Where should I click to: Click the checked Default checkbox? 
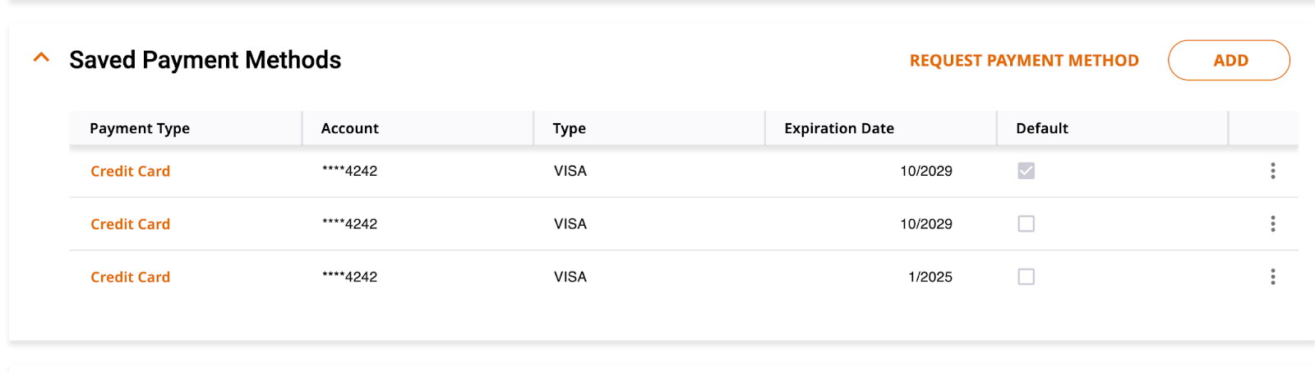(x=1026, y=171)
